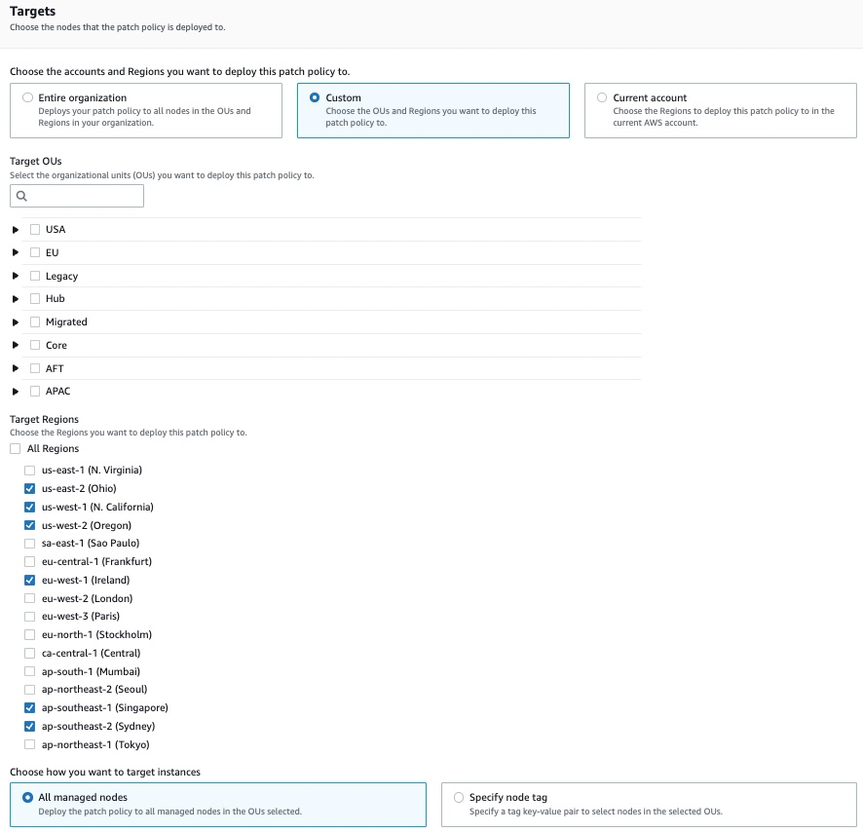Choose the Current account deployment option
Viewport: 863px width, 832px height.
pyautogui.click(x=602, y=96)
